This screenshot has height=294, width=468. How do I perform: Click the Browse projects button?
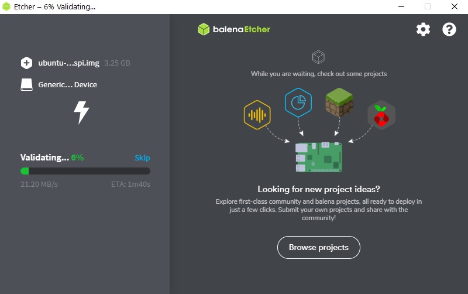point(318,247)
